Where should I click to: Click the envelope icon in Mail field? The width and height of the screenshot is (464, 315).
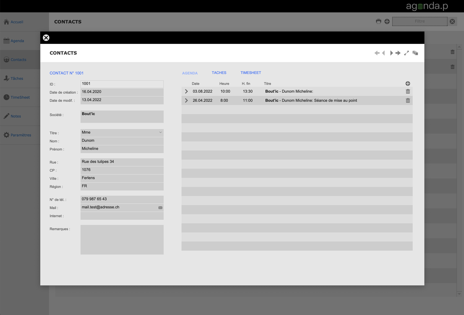click(x=160, y=208)
